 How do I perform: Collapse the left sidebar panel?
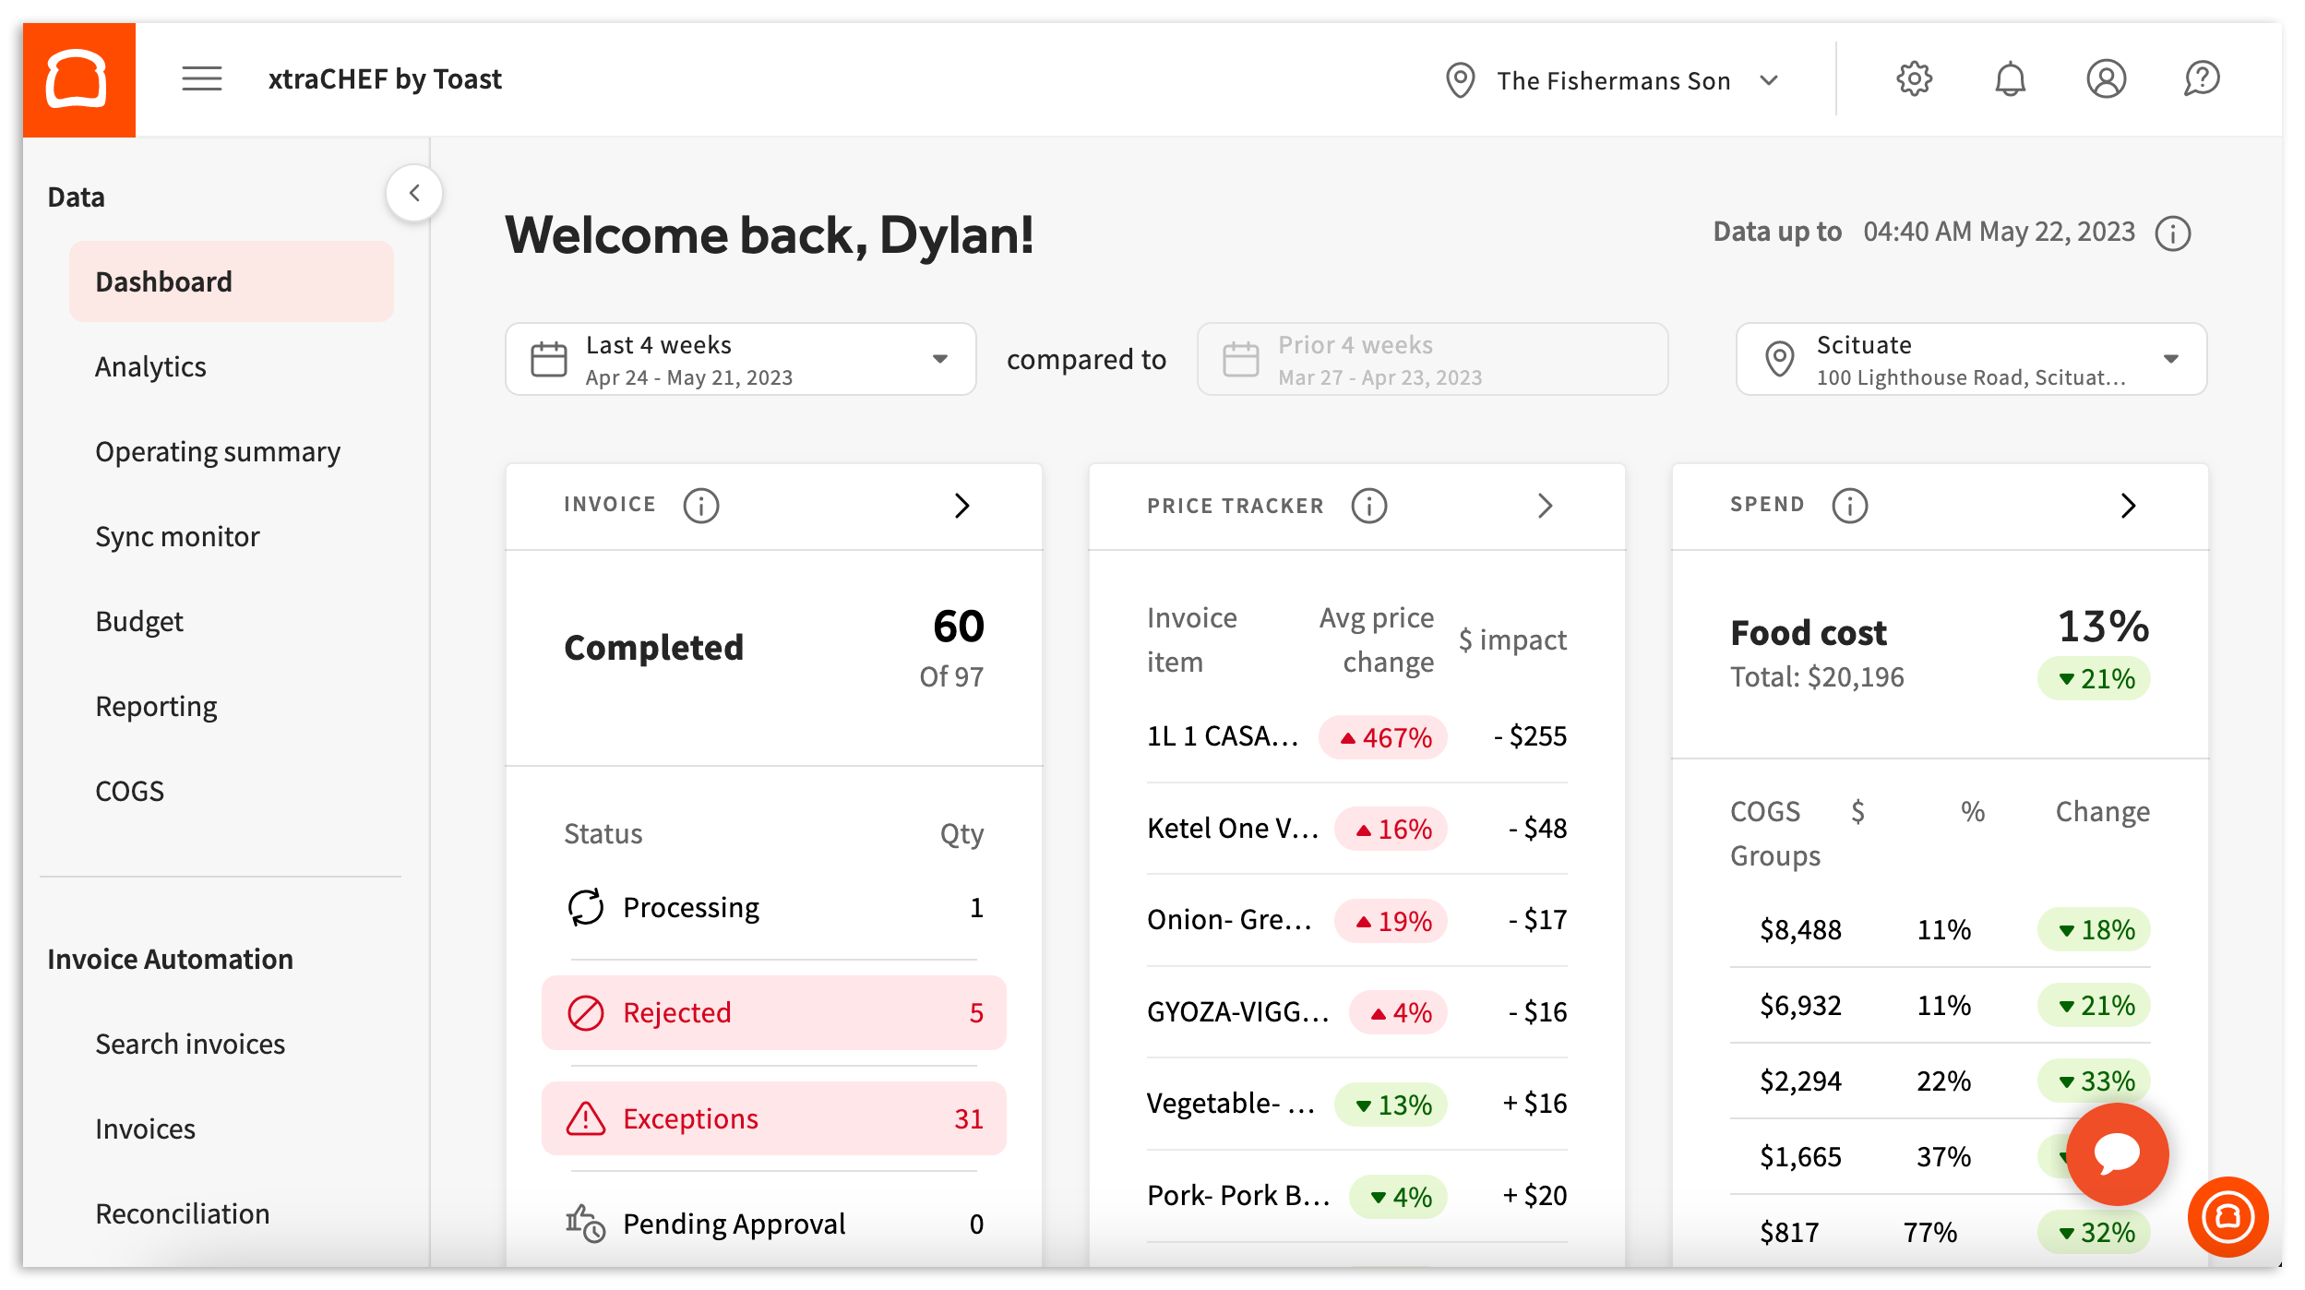pos(414,192)
